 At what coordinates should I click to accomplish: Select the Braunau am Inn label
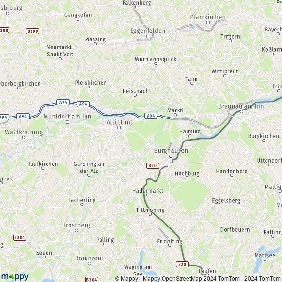point(241,106)
